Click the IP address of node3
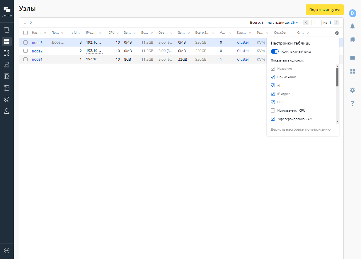Image resolution: width=361 pixels, height=259 pixels. click(x=94, y=42)
